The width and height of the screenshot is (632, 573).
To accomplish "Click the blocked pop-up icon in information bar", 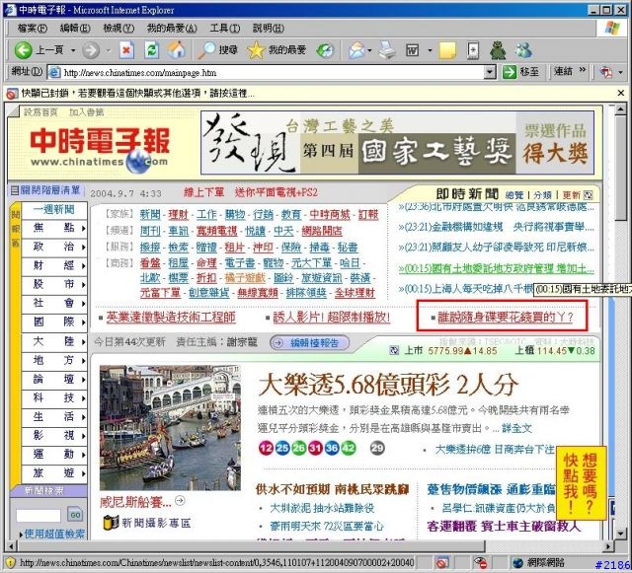I will click(12, 94).
